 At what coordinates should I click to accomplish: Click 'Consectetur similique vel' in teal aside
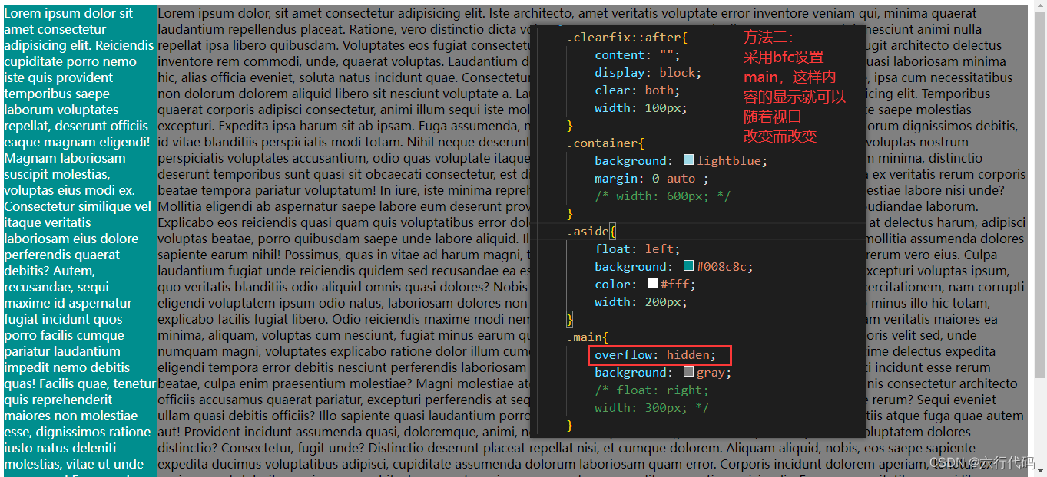78,206
